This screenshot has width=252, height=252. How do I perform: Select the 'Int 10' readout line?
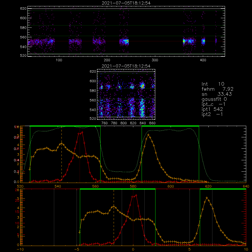point(213,84)
